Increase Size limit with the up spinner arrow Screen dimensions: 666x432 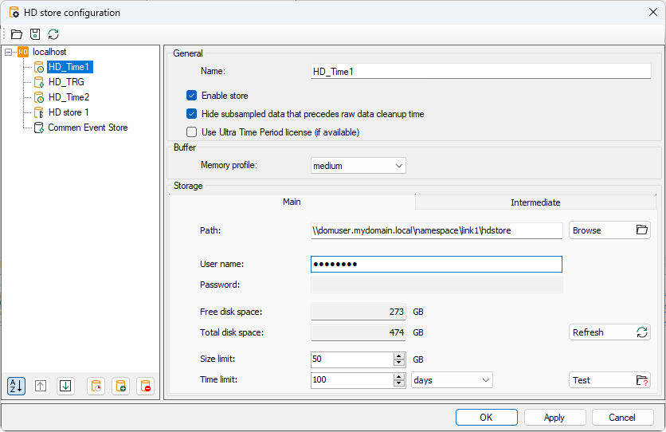point(399,355)
